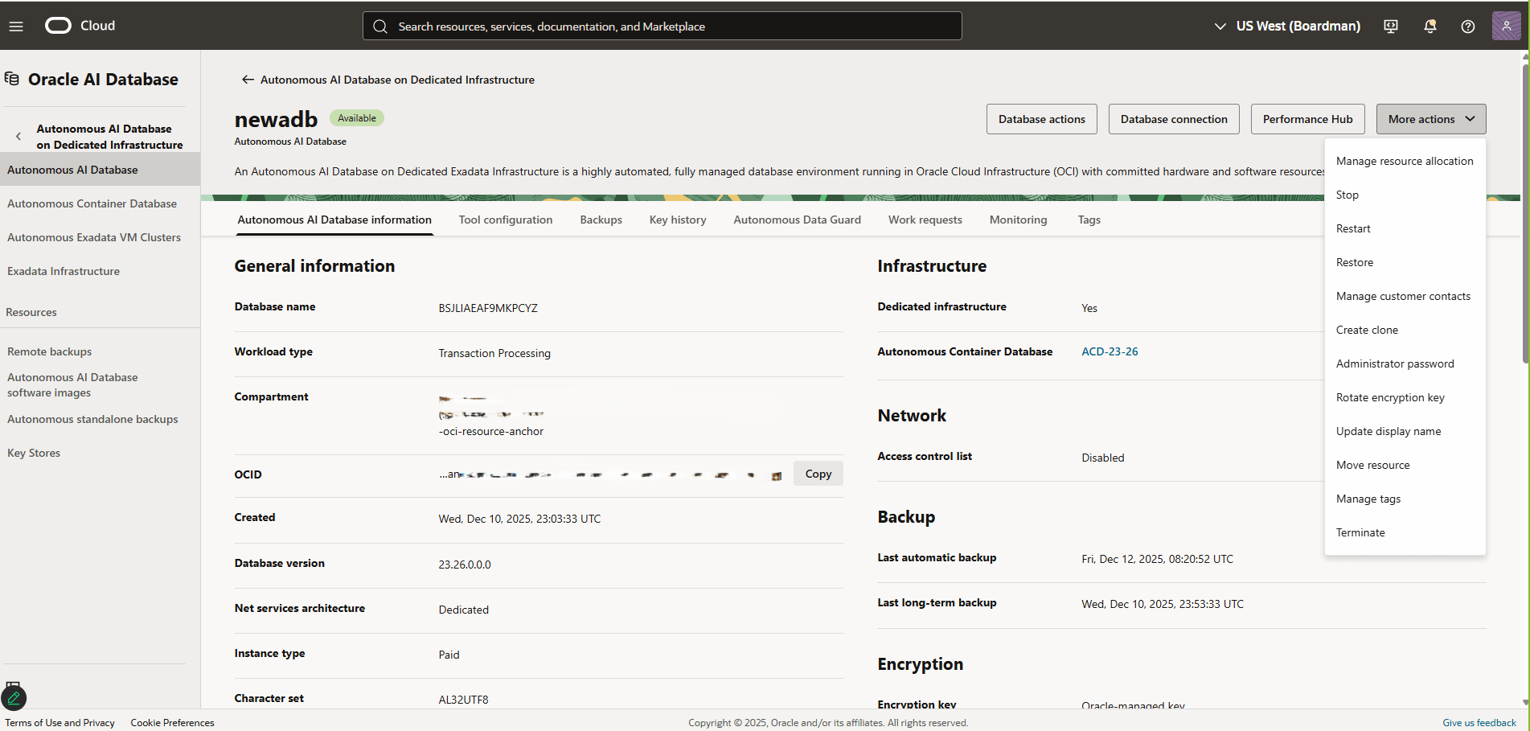1530x731 pixels.
Task: Open the user profile avatar menu
Action: click(1507, 25)
